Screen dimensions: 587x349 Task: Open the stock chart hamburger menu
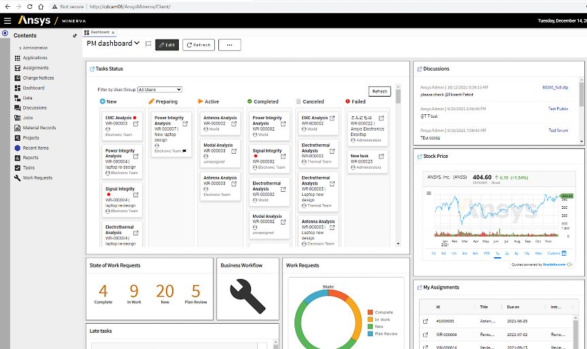tap(429, 193)
